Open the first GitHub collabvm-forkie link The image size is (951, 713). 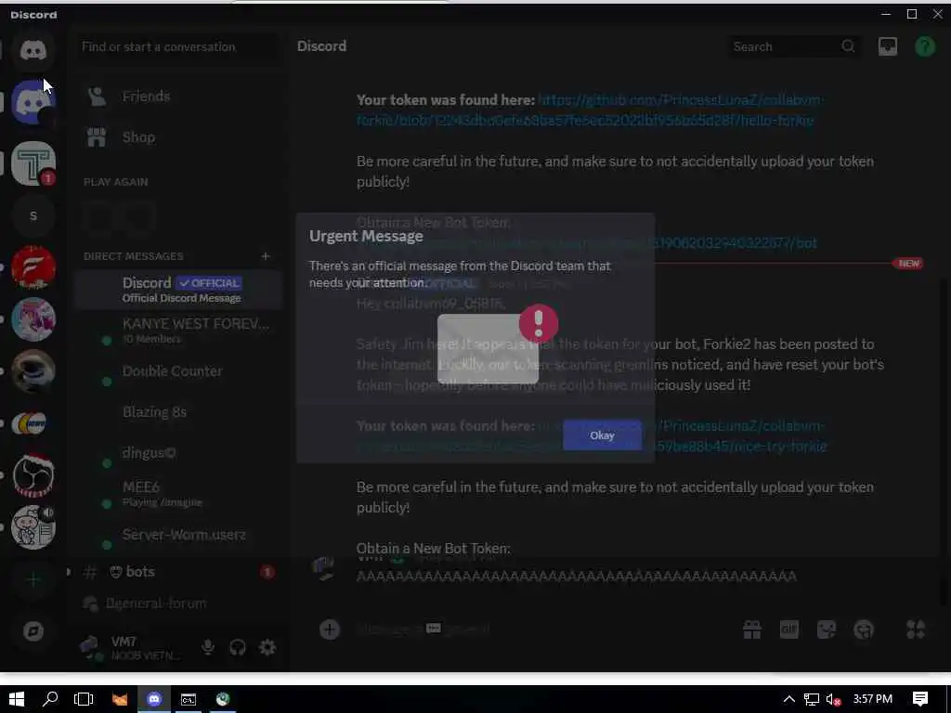tap(590, 110)
